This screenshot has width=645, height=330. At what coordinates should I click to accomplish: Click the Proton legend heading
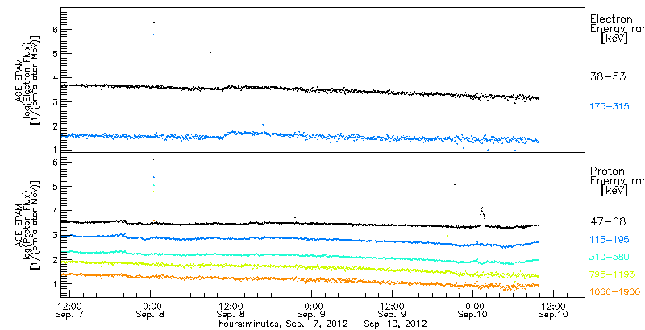[x=607, y=171]
